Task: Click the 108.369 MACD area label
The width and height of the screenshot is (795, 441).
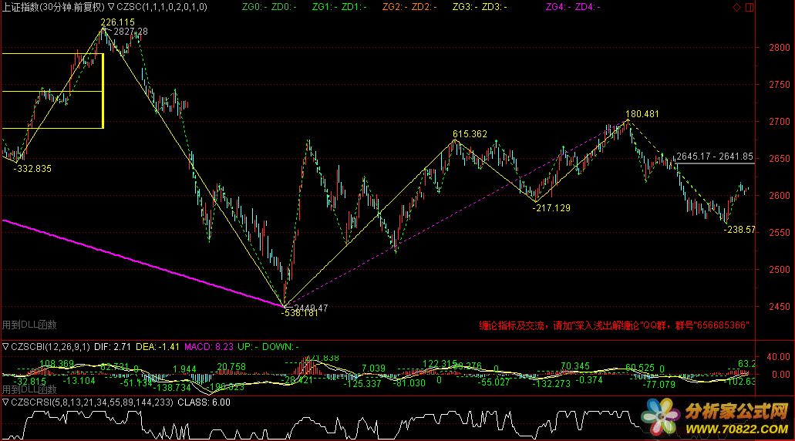Action: 57,363
